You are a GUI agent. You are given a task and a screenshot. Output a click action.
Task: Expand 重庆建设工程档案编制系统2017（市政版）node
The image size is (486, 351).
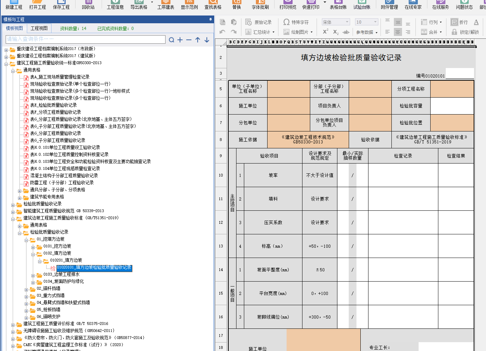click(x=6, y=50)
